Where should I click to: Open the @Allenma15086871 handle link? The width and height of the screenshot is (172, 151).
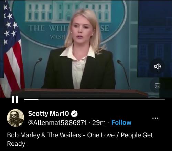click(57, 122)
